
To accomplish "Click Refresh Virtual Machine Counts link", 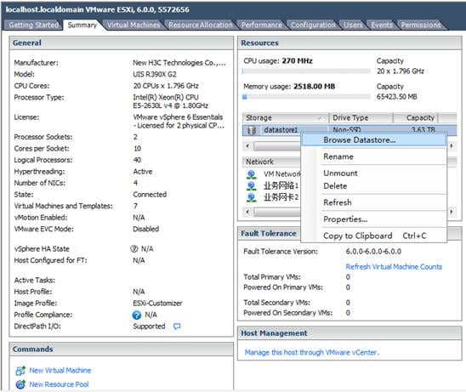I will 394,267.
